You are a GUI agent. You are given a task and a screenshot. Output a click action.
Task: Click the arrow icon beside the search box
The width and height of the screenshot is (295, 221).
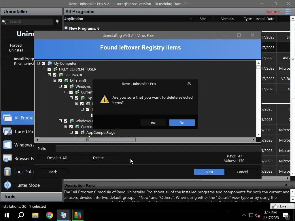[57, 21]
